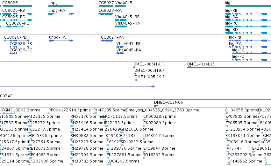271x166 pixels.
Task: Select the VhaAC45-RB transcript
Action: [x=121, y=20]
